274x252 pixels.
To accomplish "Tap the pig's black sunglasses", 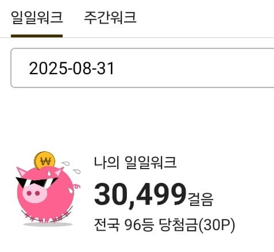I will pos(36,182).
